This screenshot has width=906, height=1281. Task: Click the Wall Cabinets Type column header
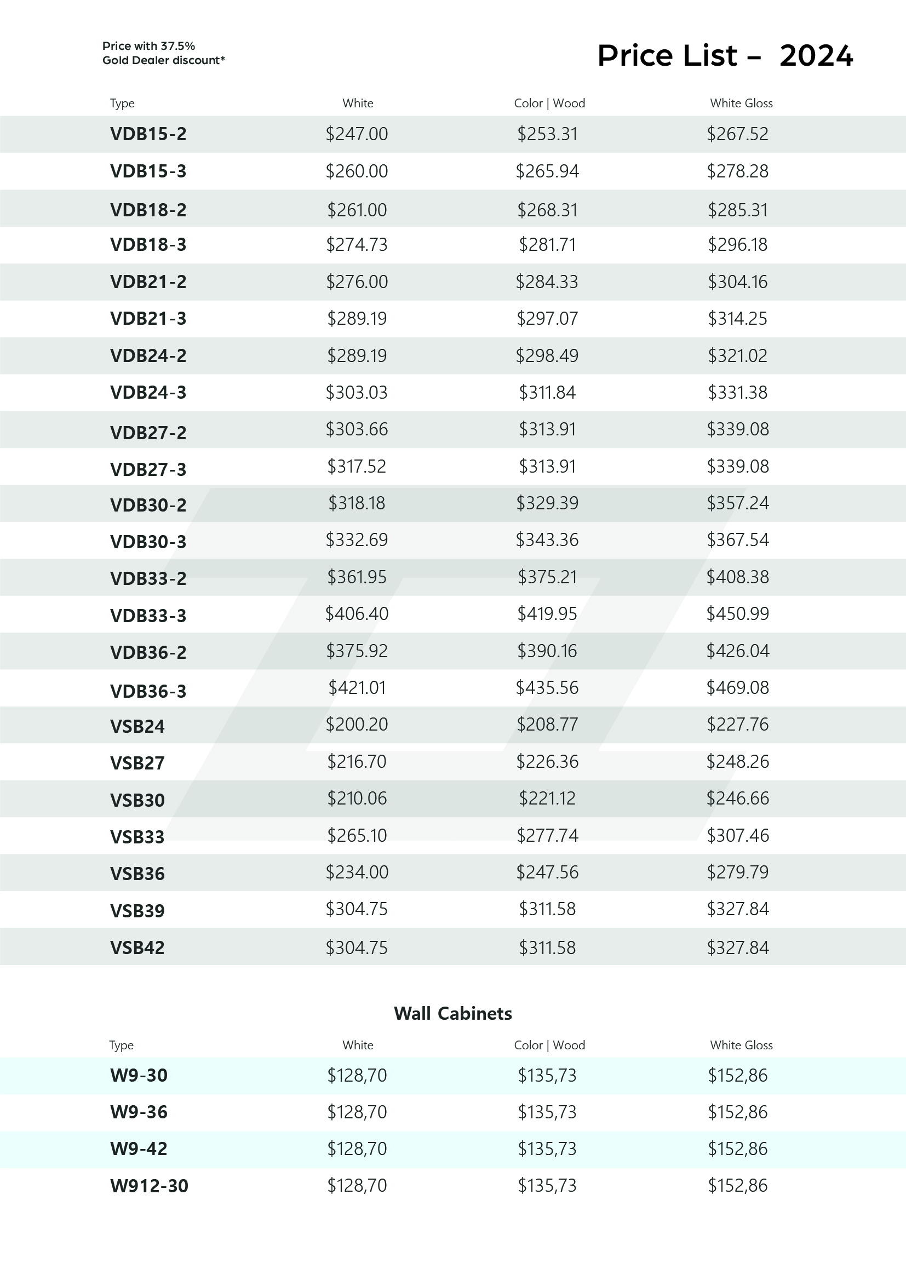tap(121, 1046)
